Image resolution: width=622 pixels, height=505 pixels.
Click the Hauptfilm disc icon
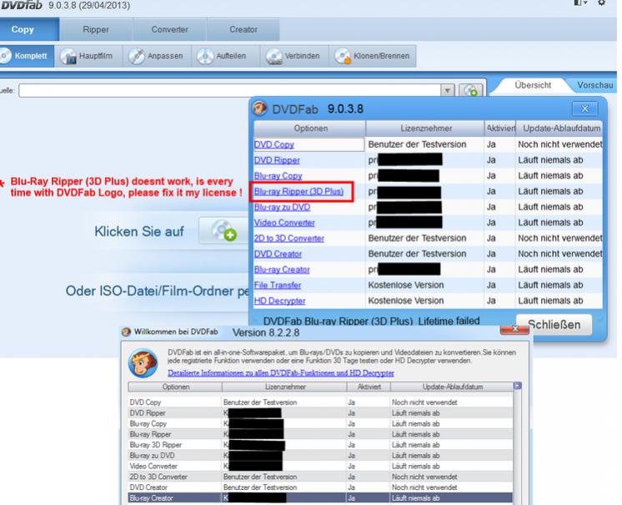point(68,57)
